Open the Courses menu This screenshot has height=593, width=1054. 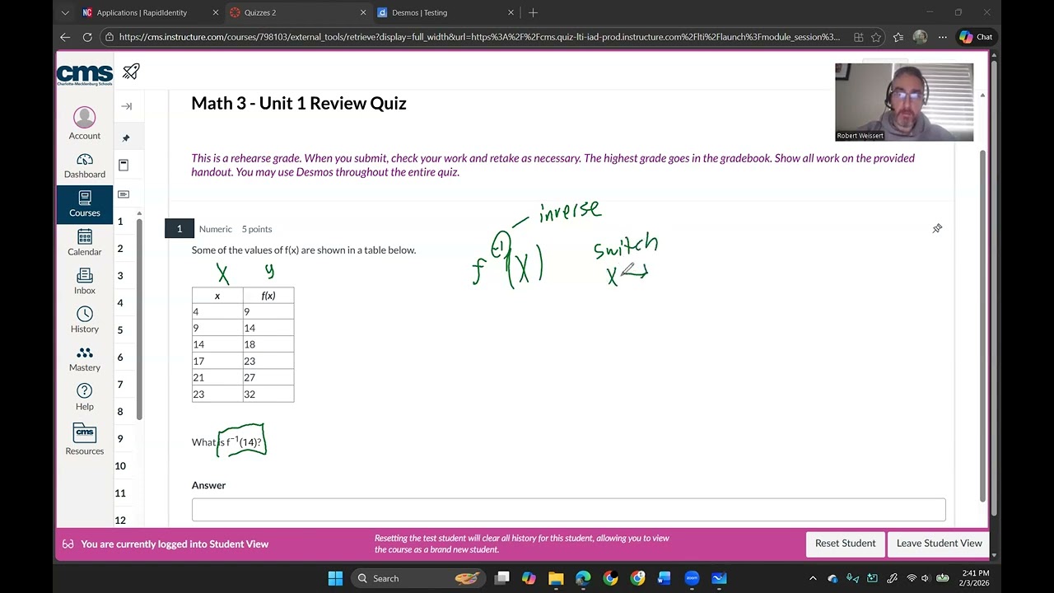(x=84, y=203)
